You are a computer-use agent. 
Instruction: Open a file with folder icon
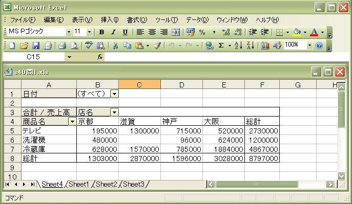click(24, 46)
